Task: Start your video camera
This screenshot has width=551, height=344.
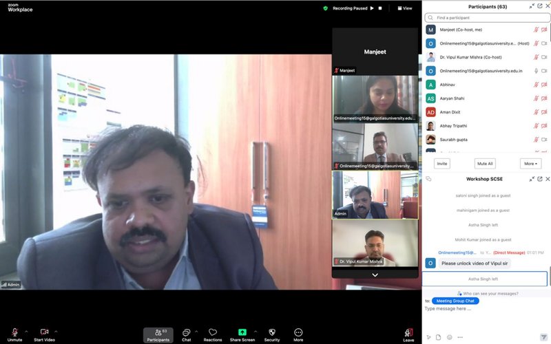Action: (x=44, y=334)
